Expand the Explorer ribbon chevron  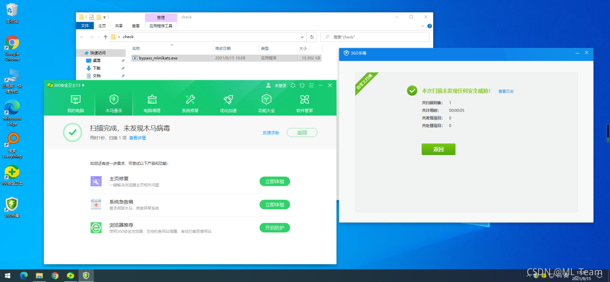(424, 26)
